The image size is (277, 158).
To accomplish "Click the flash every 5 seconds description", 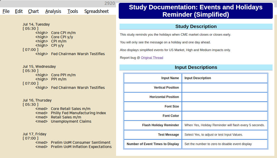I will pyautogui.click(x=225, y=125).
